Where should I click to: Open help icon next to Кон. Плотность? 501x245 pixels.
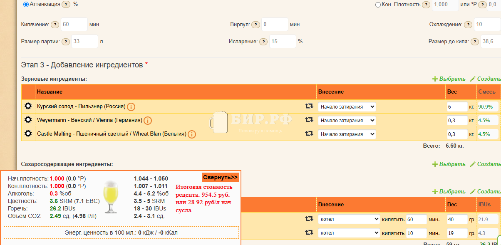426,5
